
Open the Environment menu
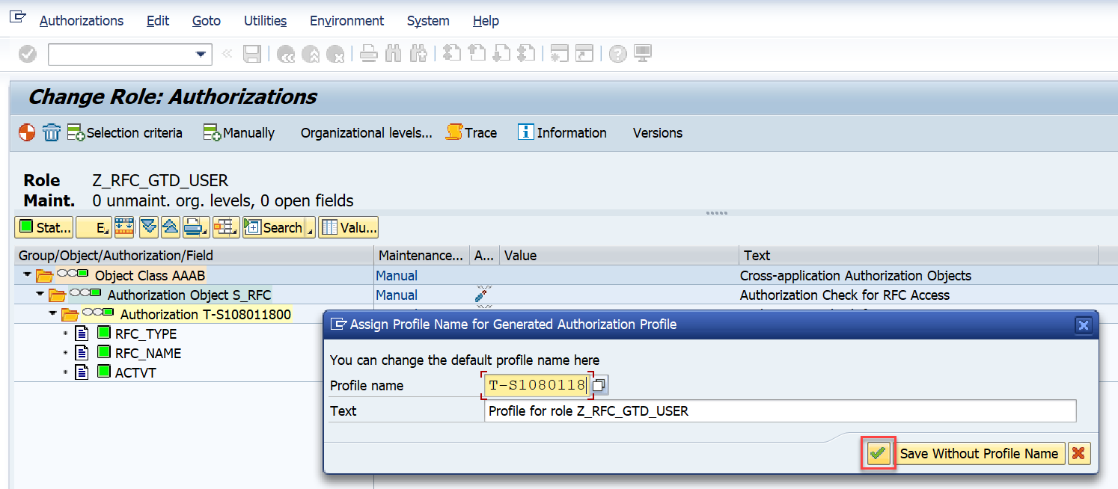click(346, 21)
